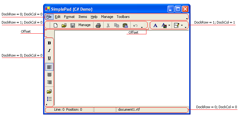The image size is (239, 117).
Task: Click the Undo arrow icon
Action: (x=135, y=25)
